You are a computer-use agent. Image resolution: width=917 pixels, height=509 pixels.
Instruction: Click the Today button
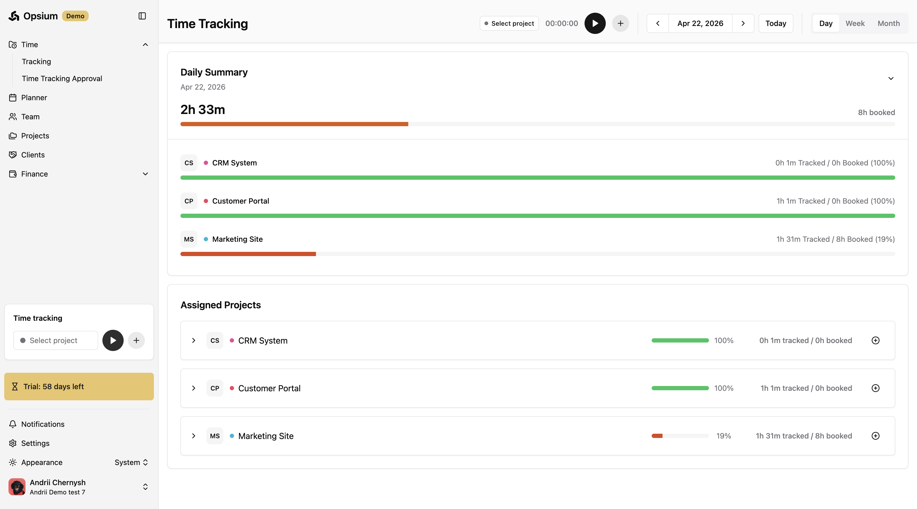[x=776, y=24]
